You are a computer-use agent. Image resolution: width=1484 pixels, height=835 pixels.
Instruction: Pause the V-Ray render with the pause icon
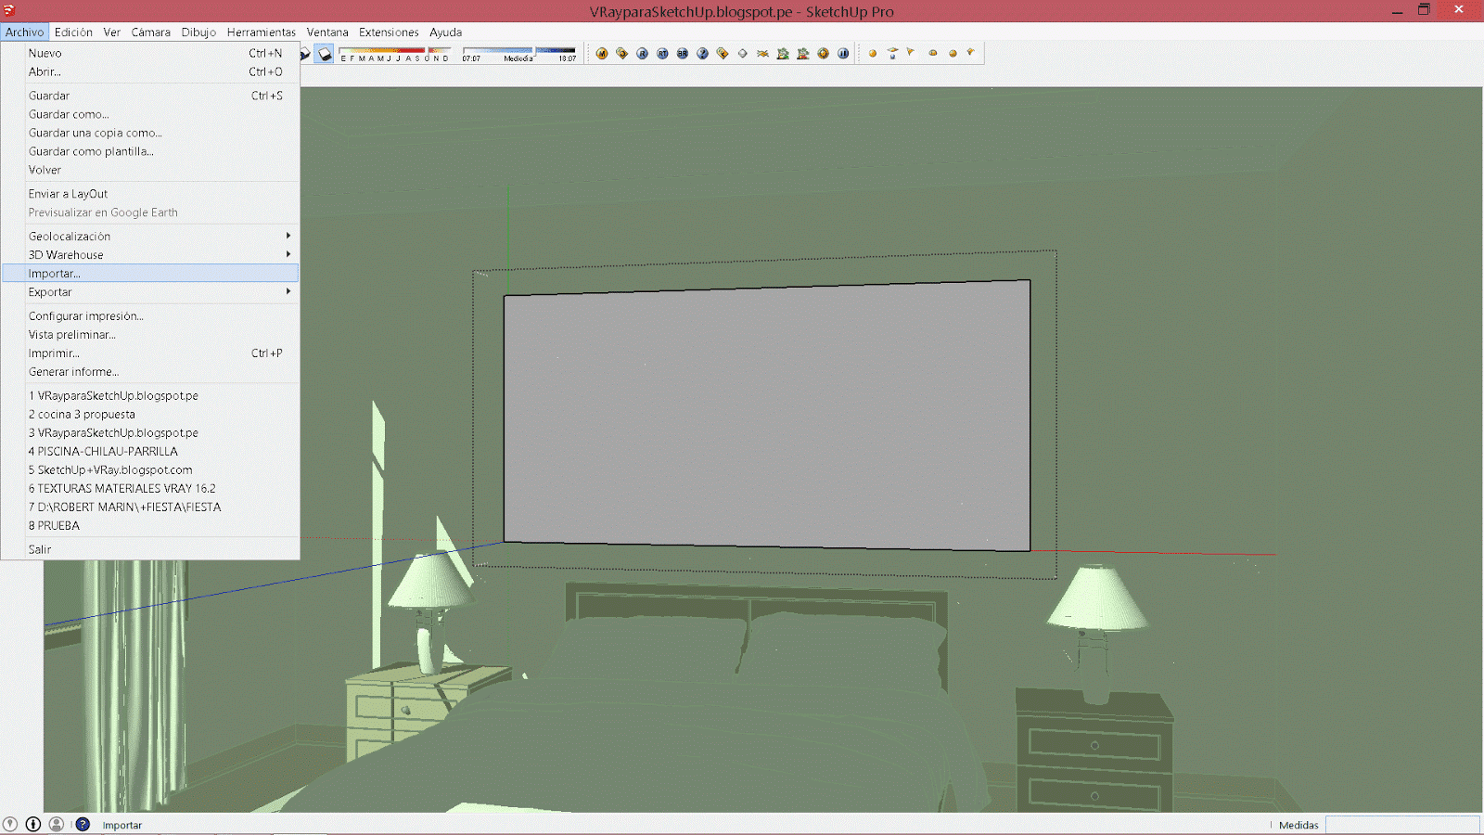pos(843,53)
